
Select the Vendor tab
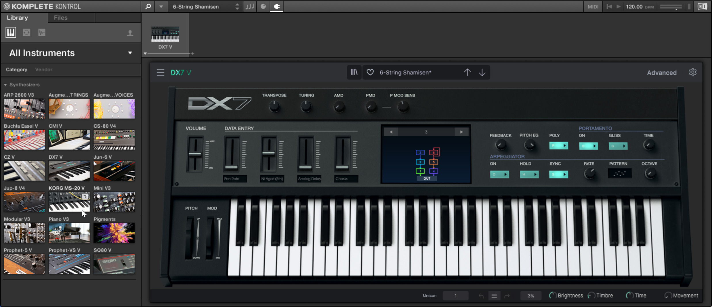point(44,70)
